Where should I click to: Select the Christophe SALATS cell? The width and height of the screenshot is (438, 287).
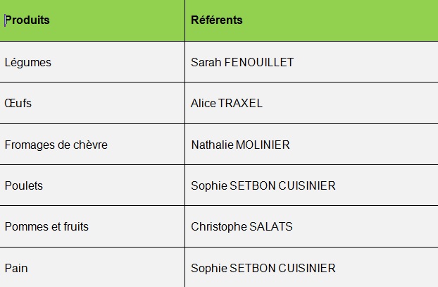click(311, 226)
